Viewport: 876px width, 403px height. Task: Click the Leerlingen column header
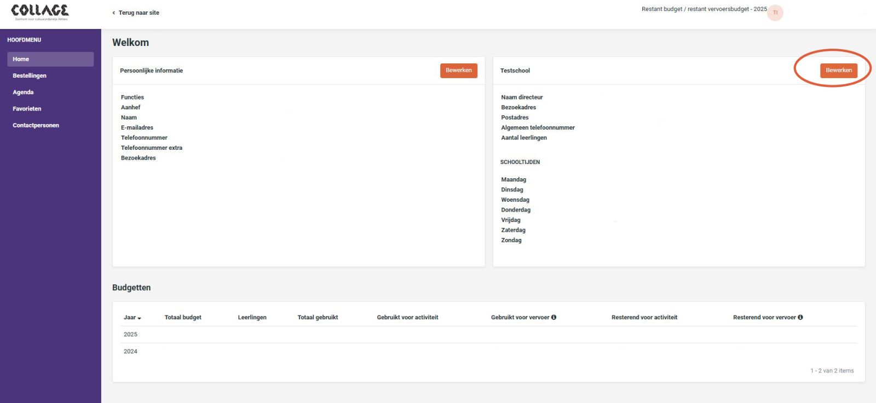coord(252,317)
